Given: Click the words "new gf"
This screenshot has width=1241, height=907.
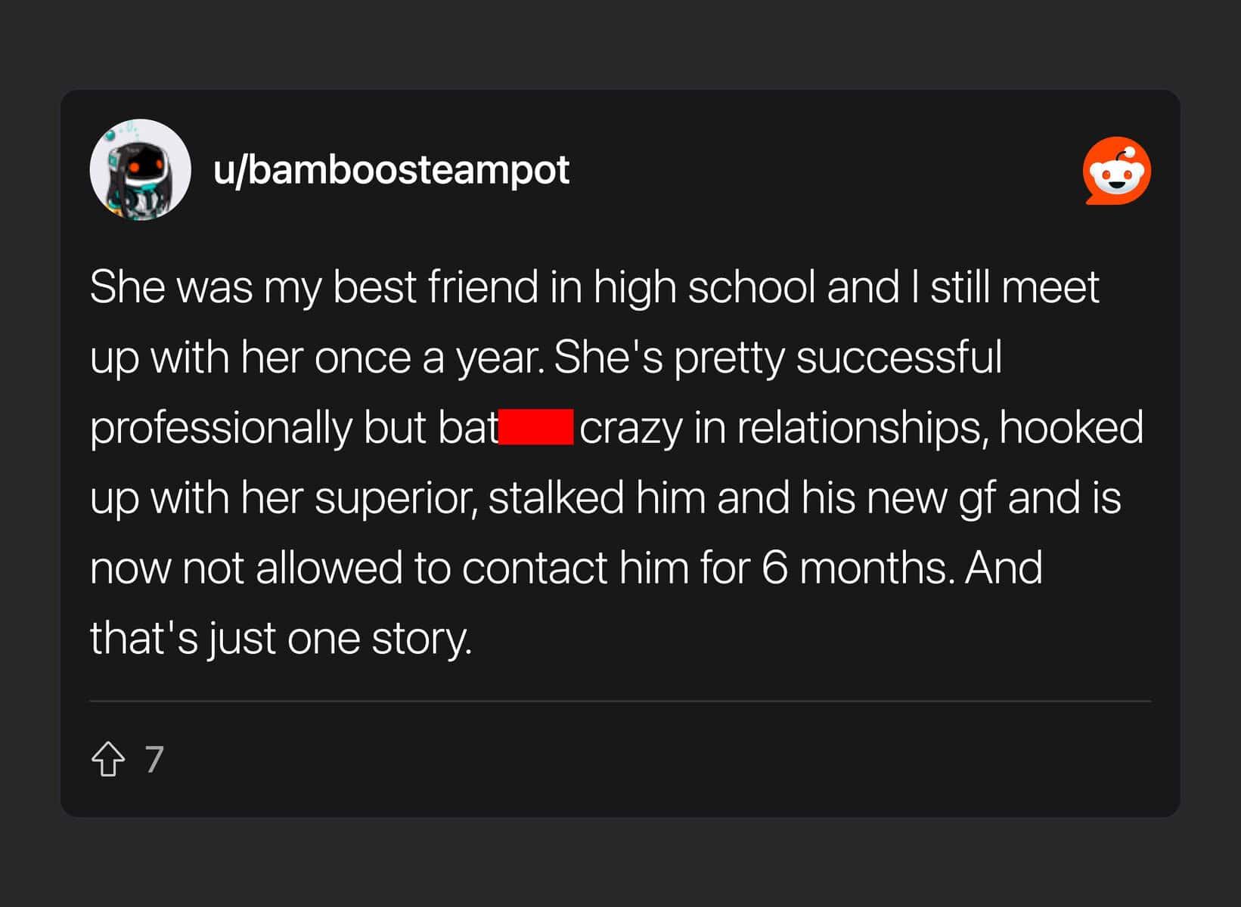Looking at the screenshot, I should pos(932,498).
